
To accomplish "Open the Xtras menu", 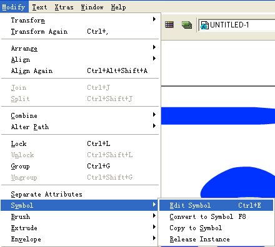I will point(64,7).
